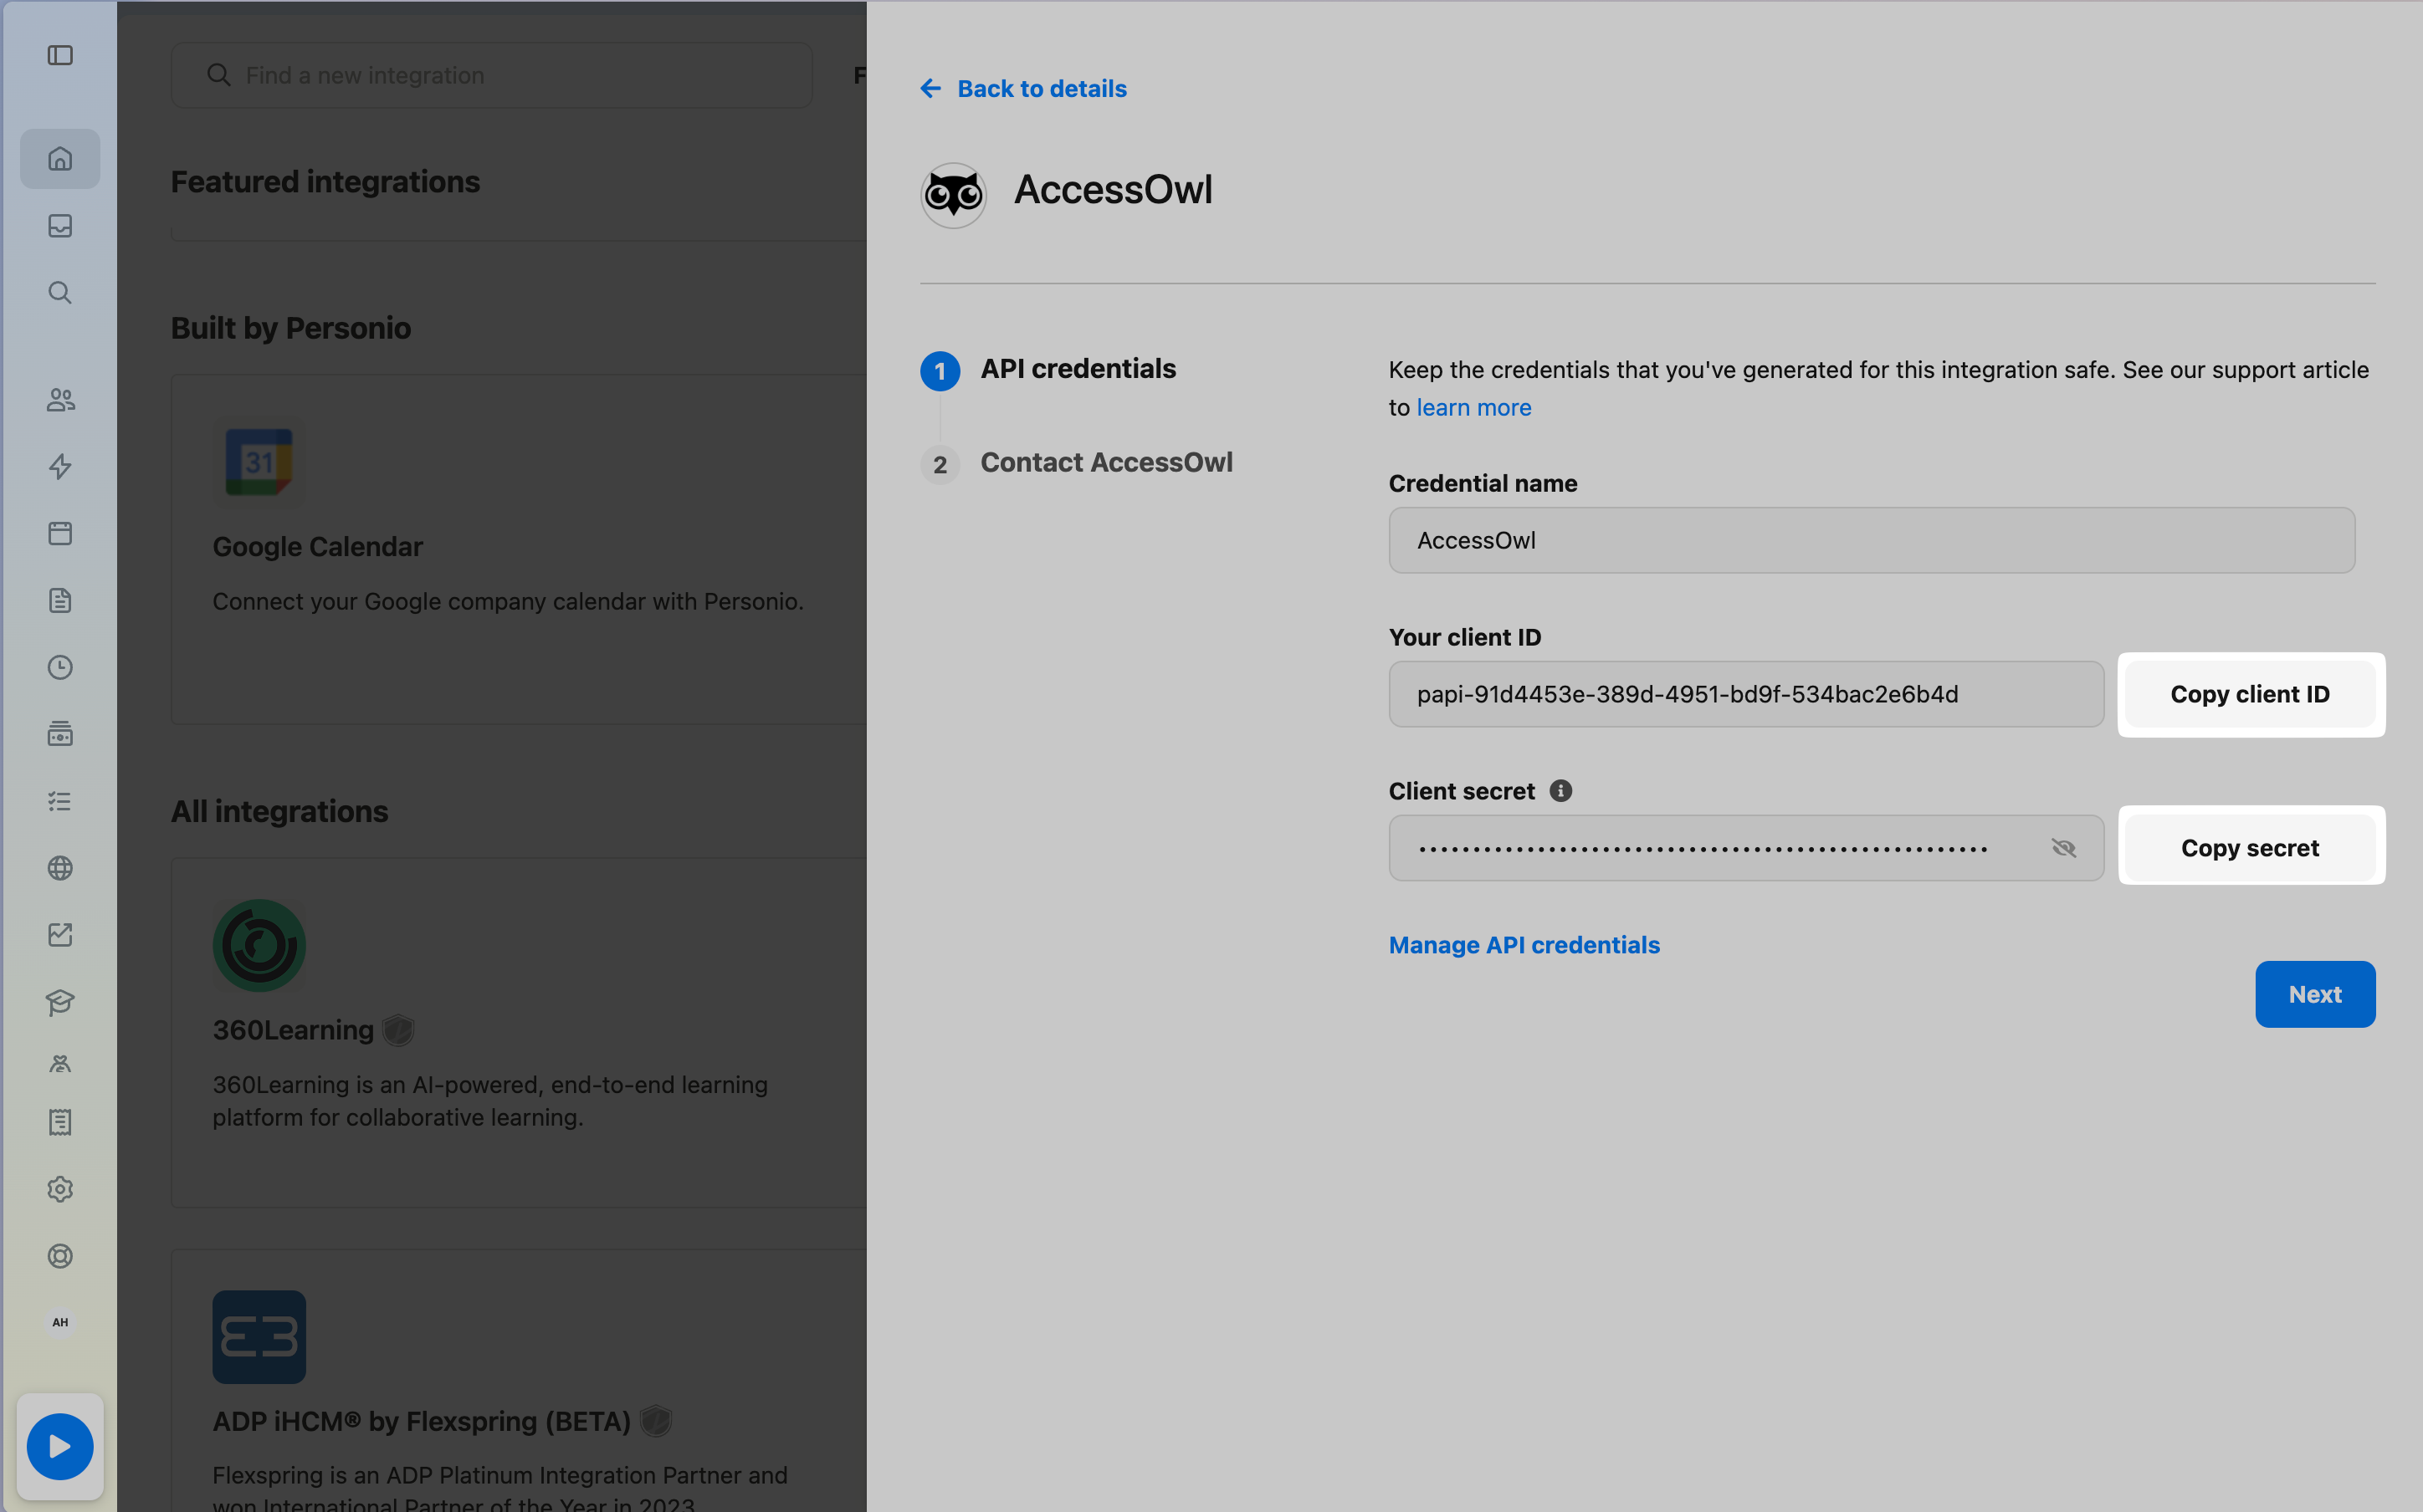Open the Help lifebuoy icon
The width and height of the screenshot is (2423, 1512).
coord(60,1256)
